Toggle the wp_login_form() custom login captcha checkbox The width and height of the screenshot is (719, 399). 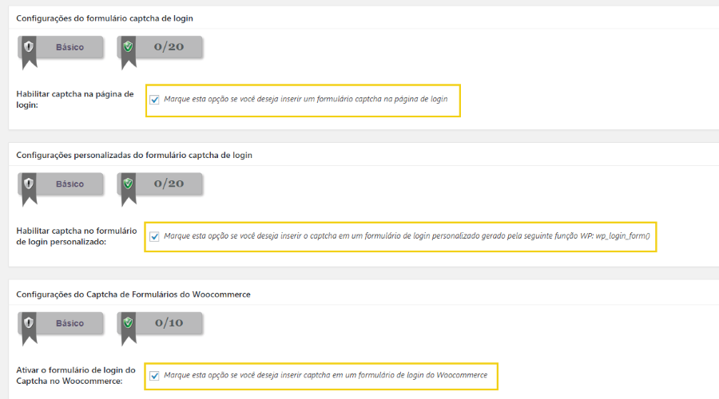(154, 236)
